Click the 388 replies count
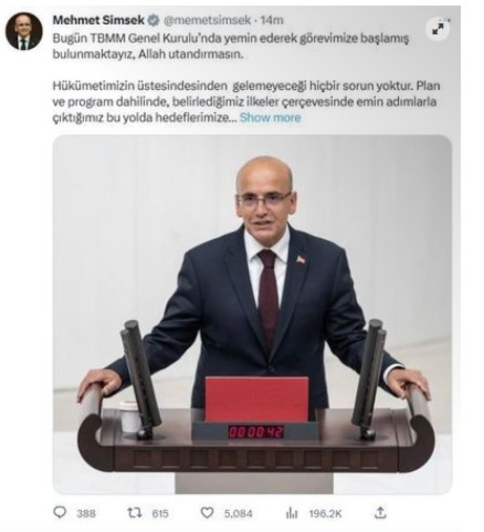Viewport: 484px width, 532px height. [x=86, y=513]
